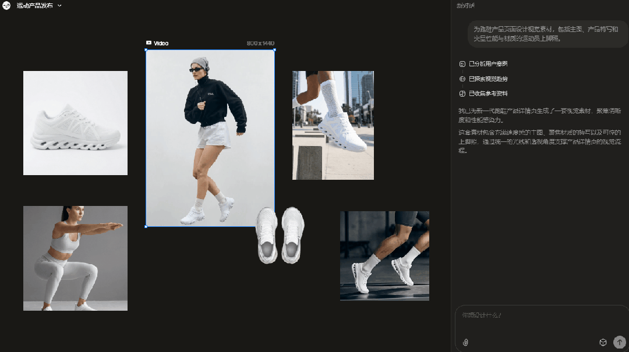This screenshot has width=629, height=352.
Task: Click the top-right resize handle of Video frame
Action: click(x=274, y=50)
